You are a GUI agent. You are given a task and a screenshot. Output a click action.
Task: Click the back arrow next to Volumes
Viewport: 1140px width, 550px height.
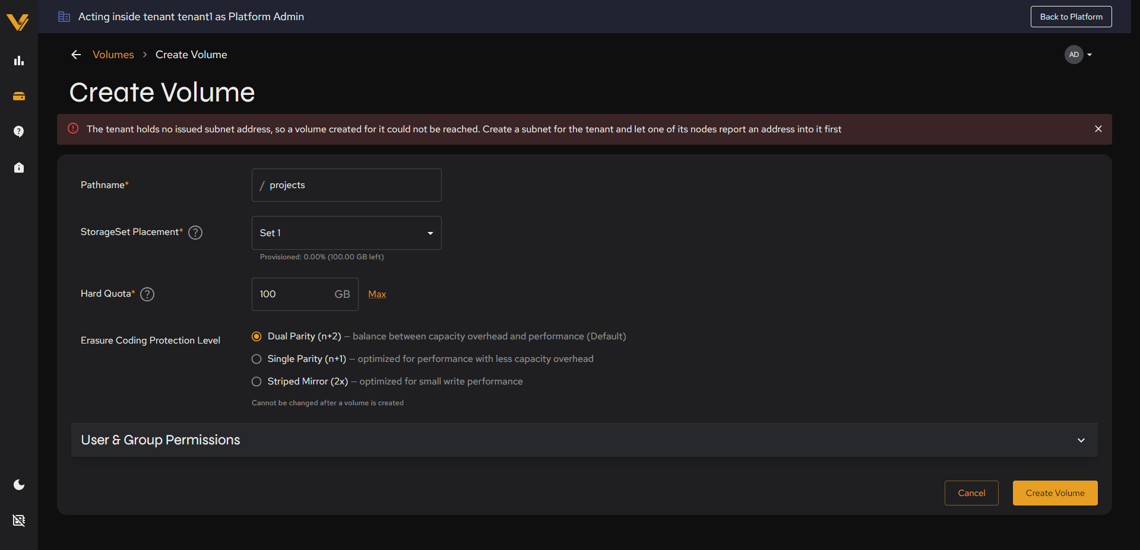pos(76,55)
